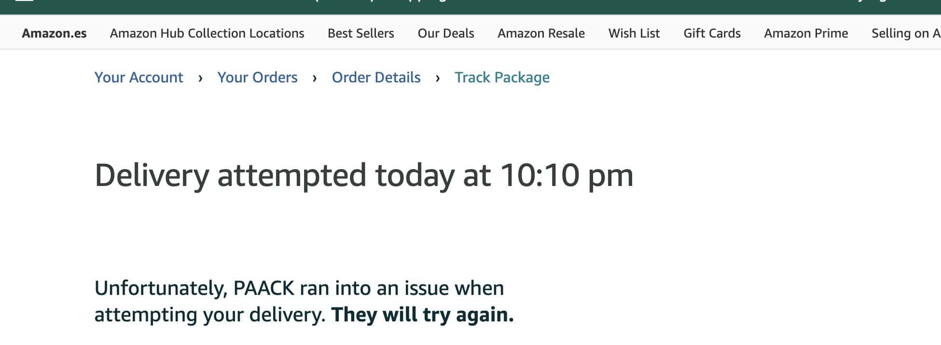Click the Your Account breadcrumb link
Viewport: 941px width, 345px height.
click(138, 78)
